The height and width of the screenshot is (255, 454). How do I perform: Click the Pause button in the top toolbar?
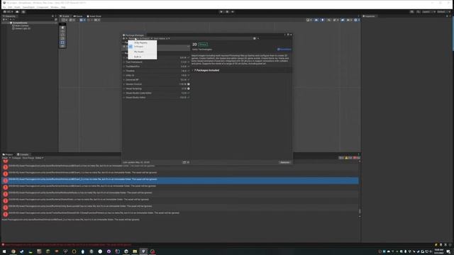click(227, 12)
